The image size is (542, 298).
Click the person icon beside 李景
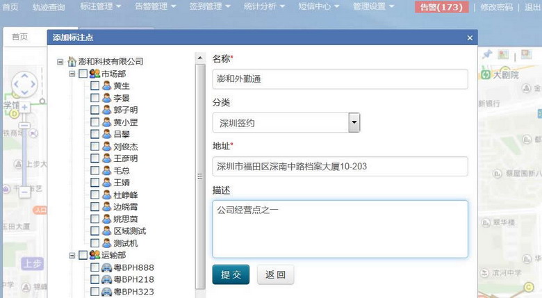pos(106,97)
